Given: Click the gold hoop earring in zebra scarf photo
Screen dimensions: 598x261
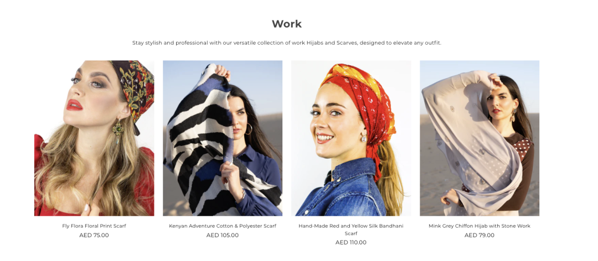Looking at the screenshot, I should click(249, 129).
